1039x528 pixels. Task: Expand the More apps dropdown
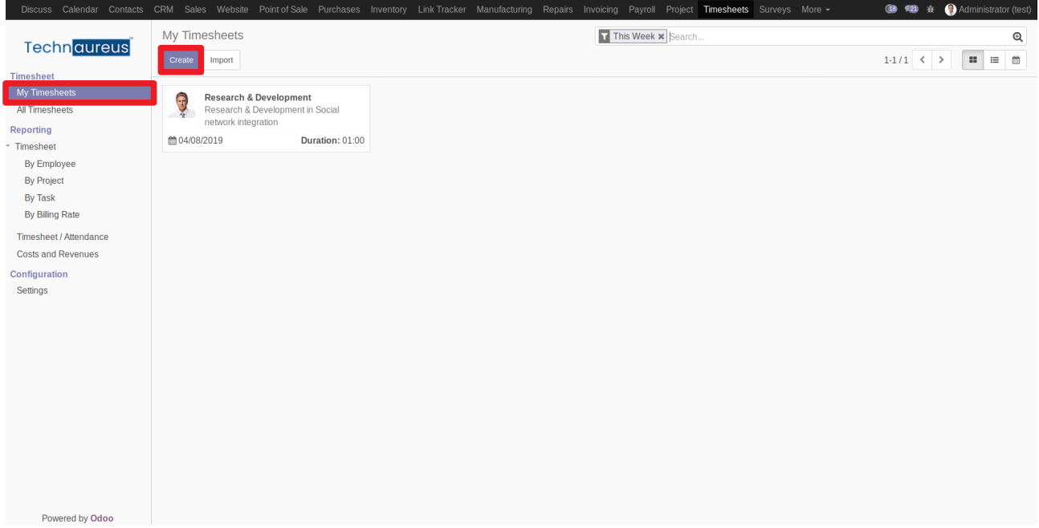(815, 10)
